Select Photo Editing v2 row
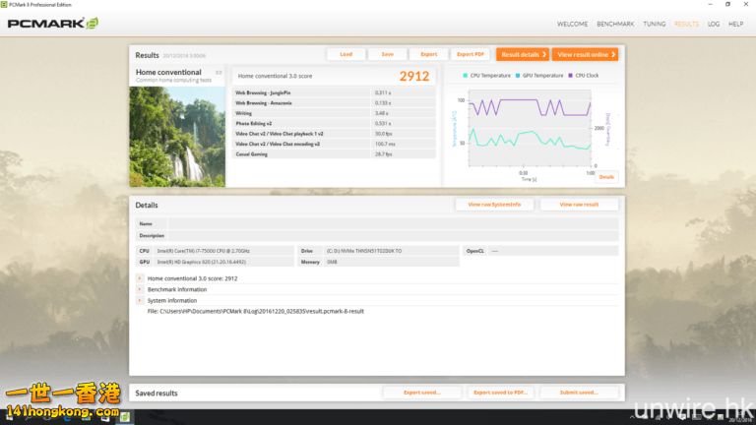Screen dimensions: 756x425 pyautogui.click(x=334, y=123)
